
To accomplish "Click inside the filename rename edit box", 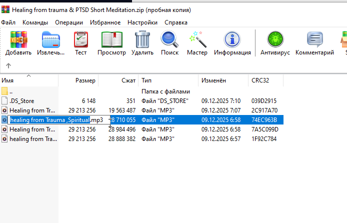I will click(59, 120).
